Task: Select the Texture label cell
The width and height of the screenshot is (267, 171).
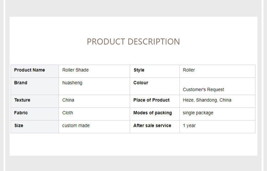Action: click(22, 100)
